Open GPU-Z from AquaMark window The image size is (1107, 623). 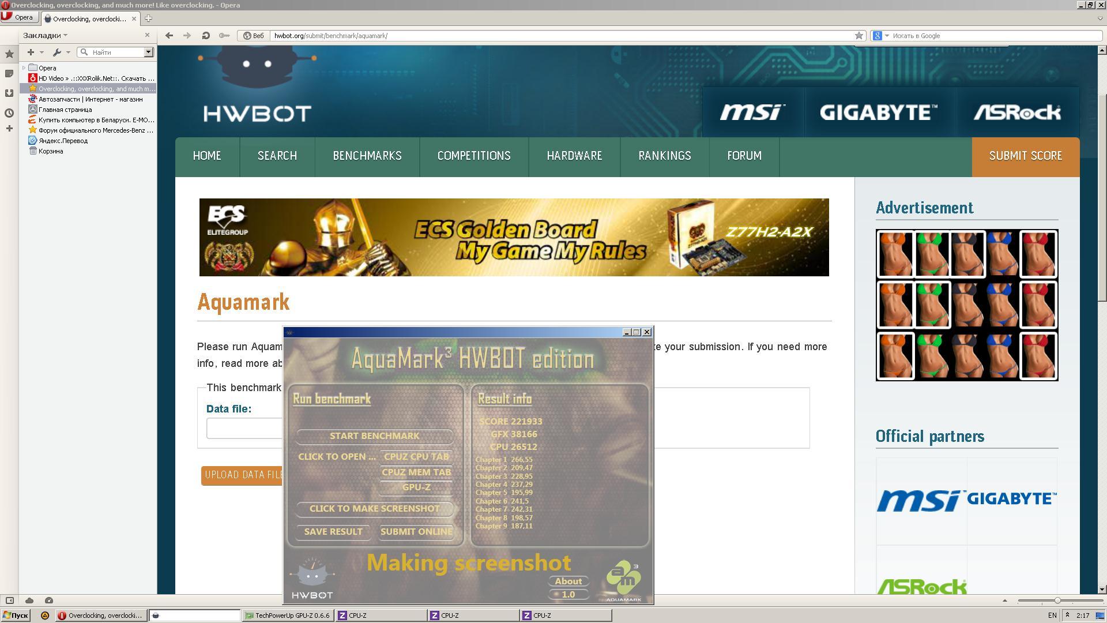[x=416, y=487]
